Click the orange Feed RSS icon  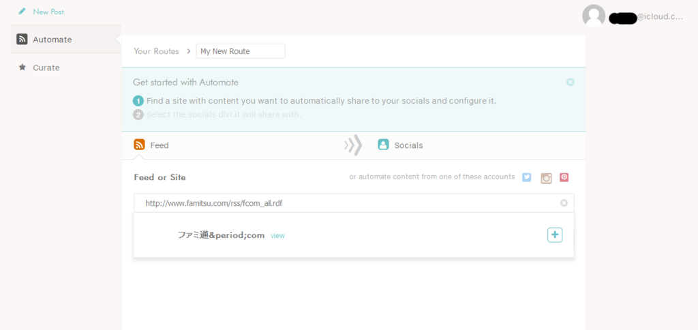[139, 145]
